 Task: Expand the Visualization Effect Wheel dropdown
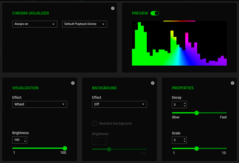click(x=40, y=104)
